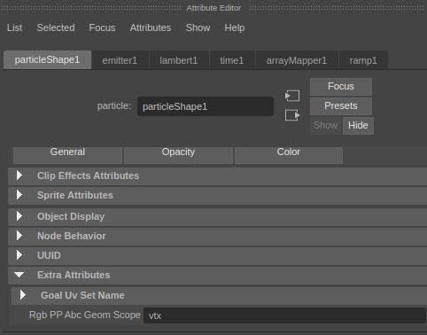427x335 pixels.
Task: Click the go to input connection icon
Action: 292,96
